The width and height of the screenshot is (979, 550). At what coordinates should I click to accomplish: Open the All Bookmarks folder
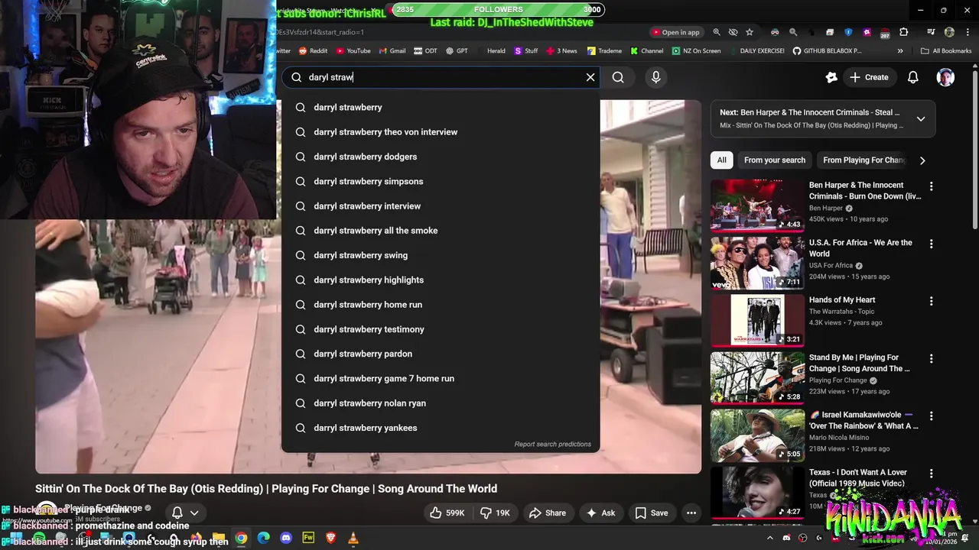pyautogui.click(x=946, y=51)
